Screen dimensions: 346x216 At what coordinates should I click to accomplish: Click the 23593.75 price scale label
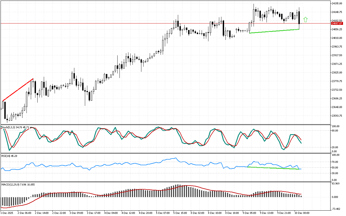(x=337, y=116)
